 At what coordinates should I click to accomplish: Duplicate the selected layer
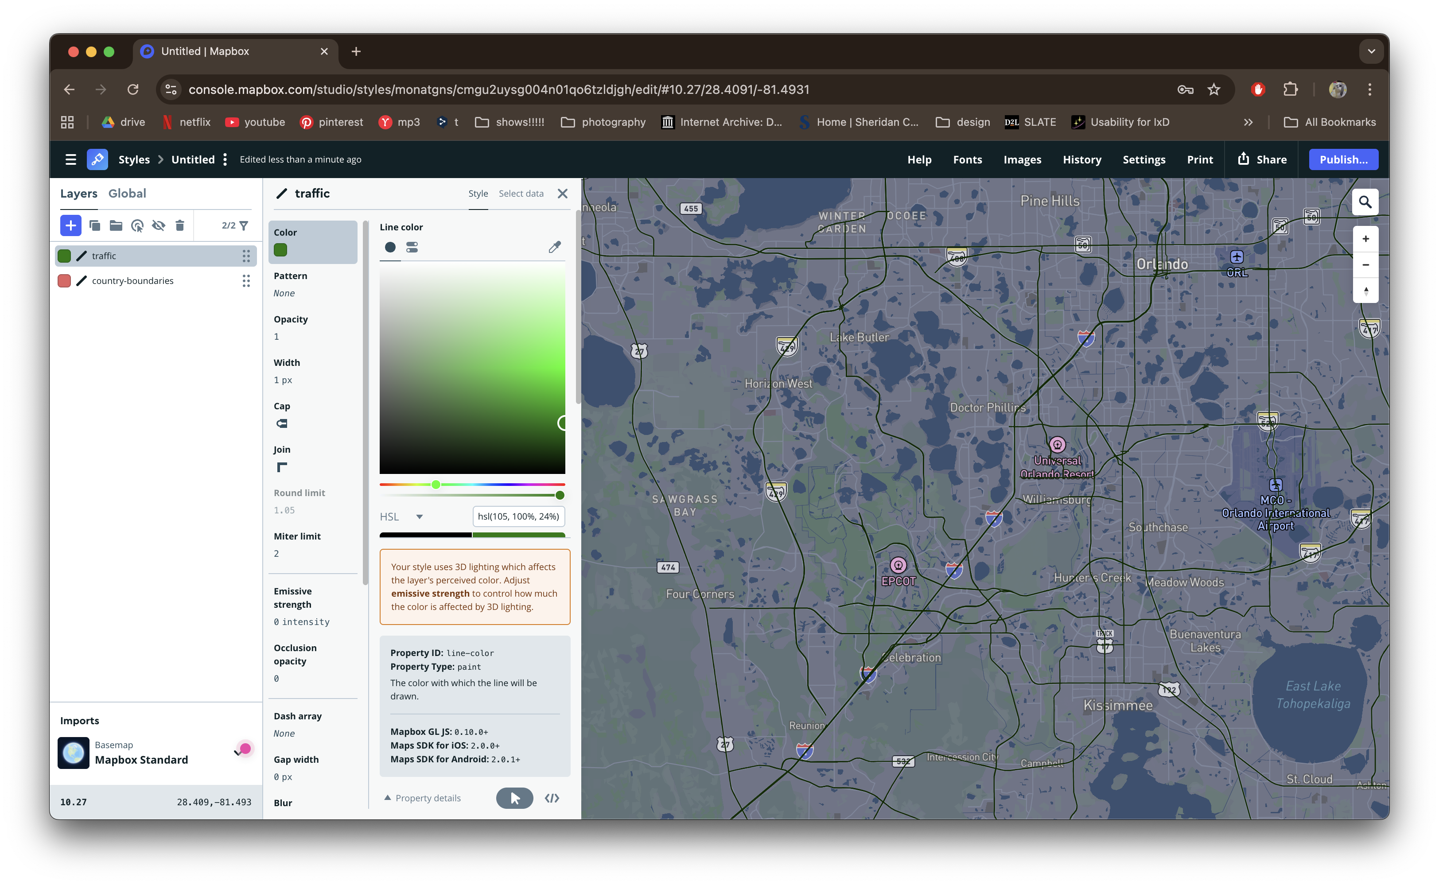pyautogui.click(x=93, y=225)
